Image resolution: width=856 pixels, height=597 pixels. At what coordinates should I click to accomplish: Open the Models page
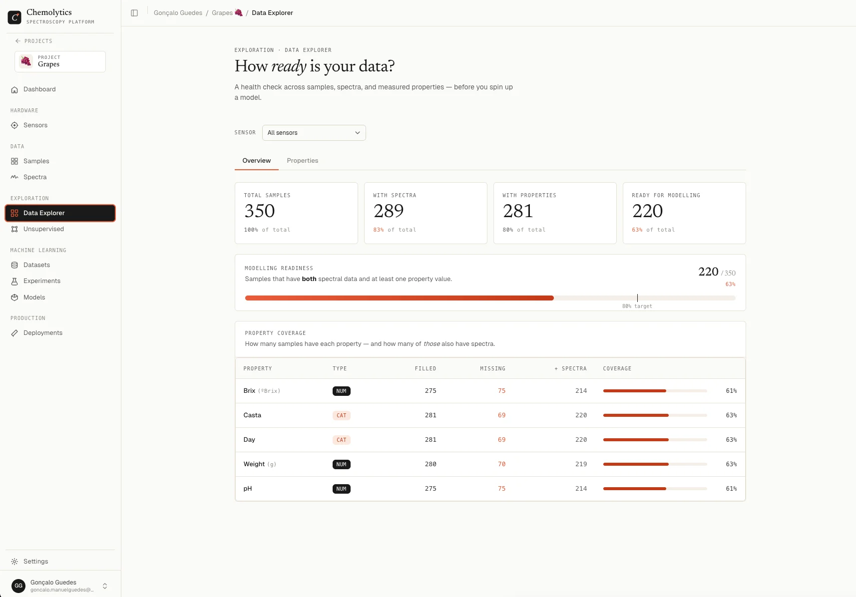pyautogui.click(x=60, y=298)
